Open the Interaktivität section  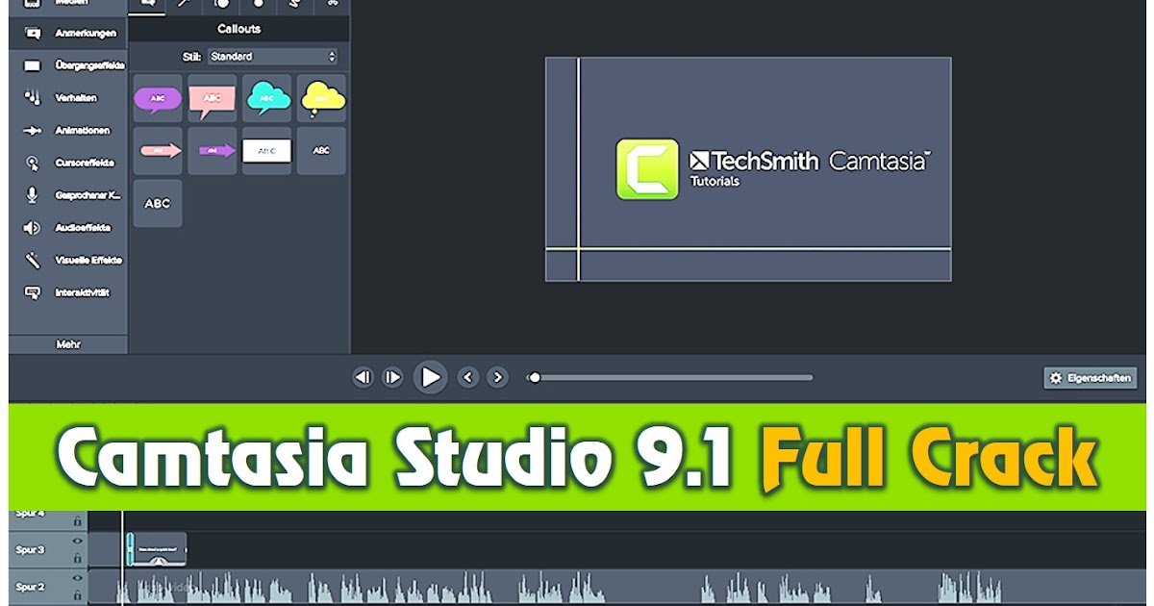(67, 292)
